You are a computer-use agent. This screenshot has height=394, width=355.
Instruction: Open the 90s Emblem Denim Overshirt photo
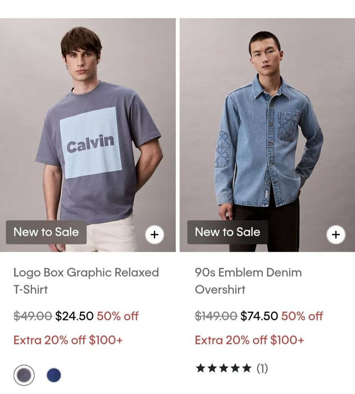267,135
